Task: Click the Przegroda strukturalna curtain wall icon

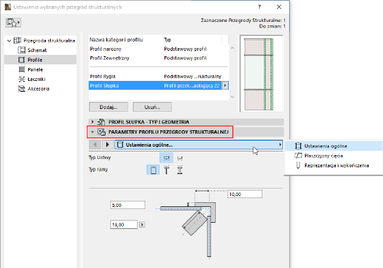Action: (x=17, y=40)
